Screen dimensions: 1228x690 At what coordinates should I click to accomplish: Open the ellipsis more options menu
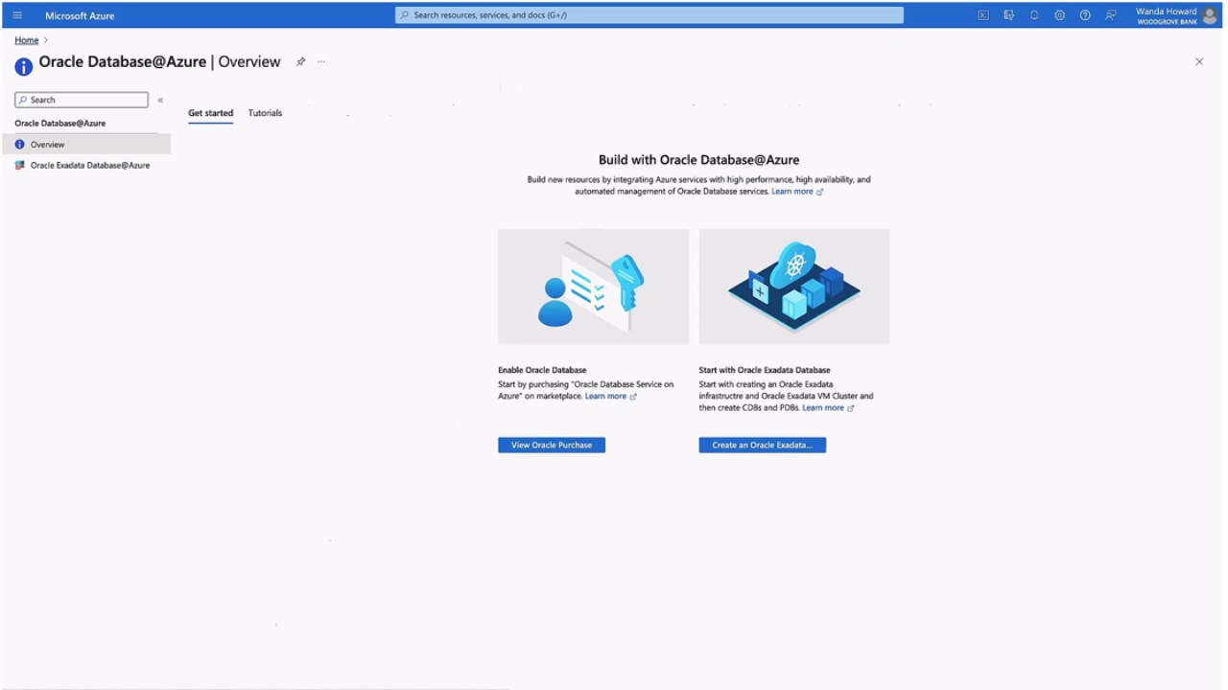tap(321, 61)
